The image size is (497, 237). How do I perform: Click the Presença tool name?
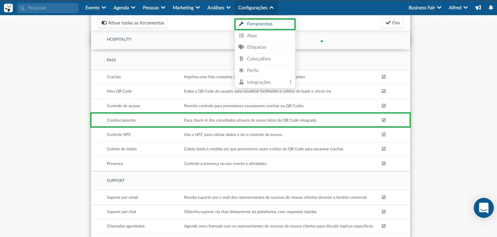(115, 164)
